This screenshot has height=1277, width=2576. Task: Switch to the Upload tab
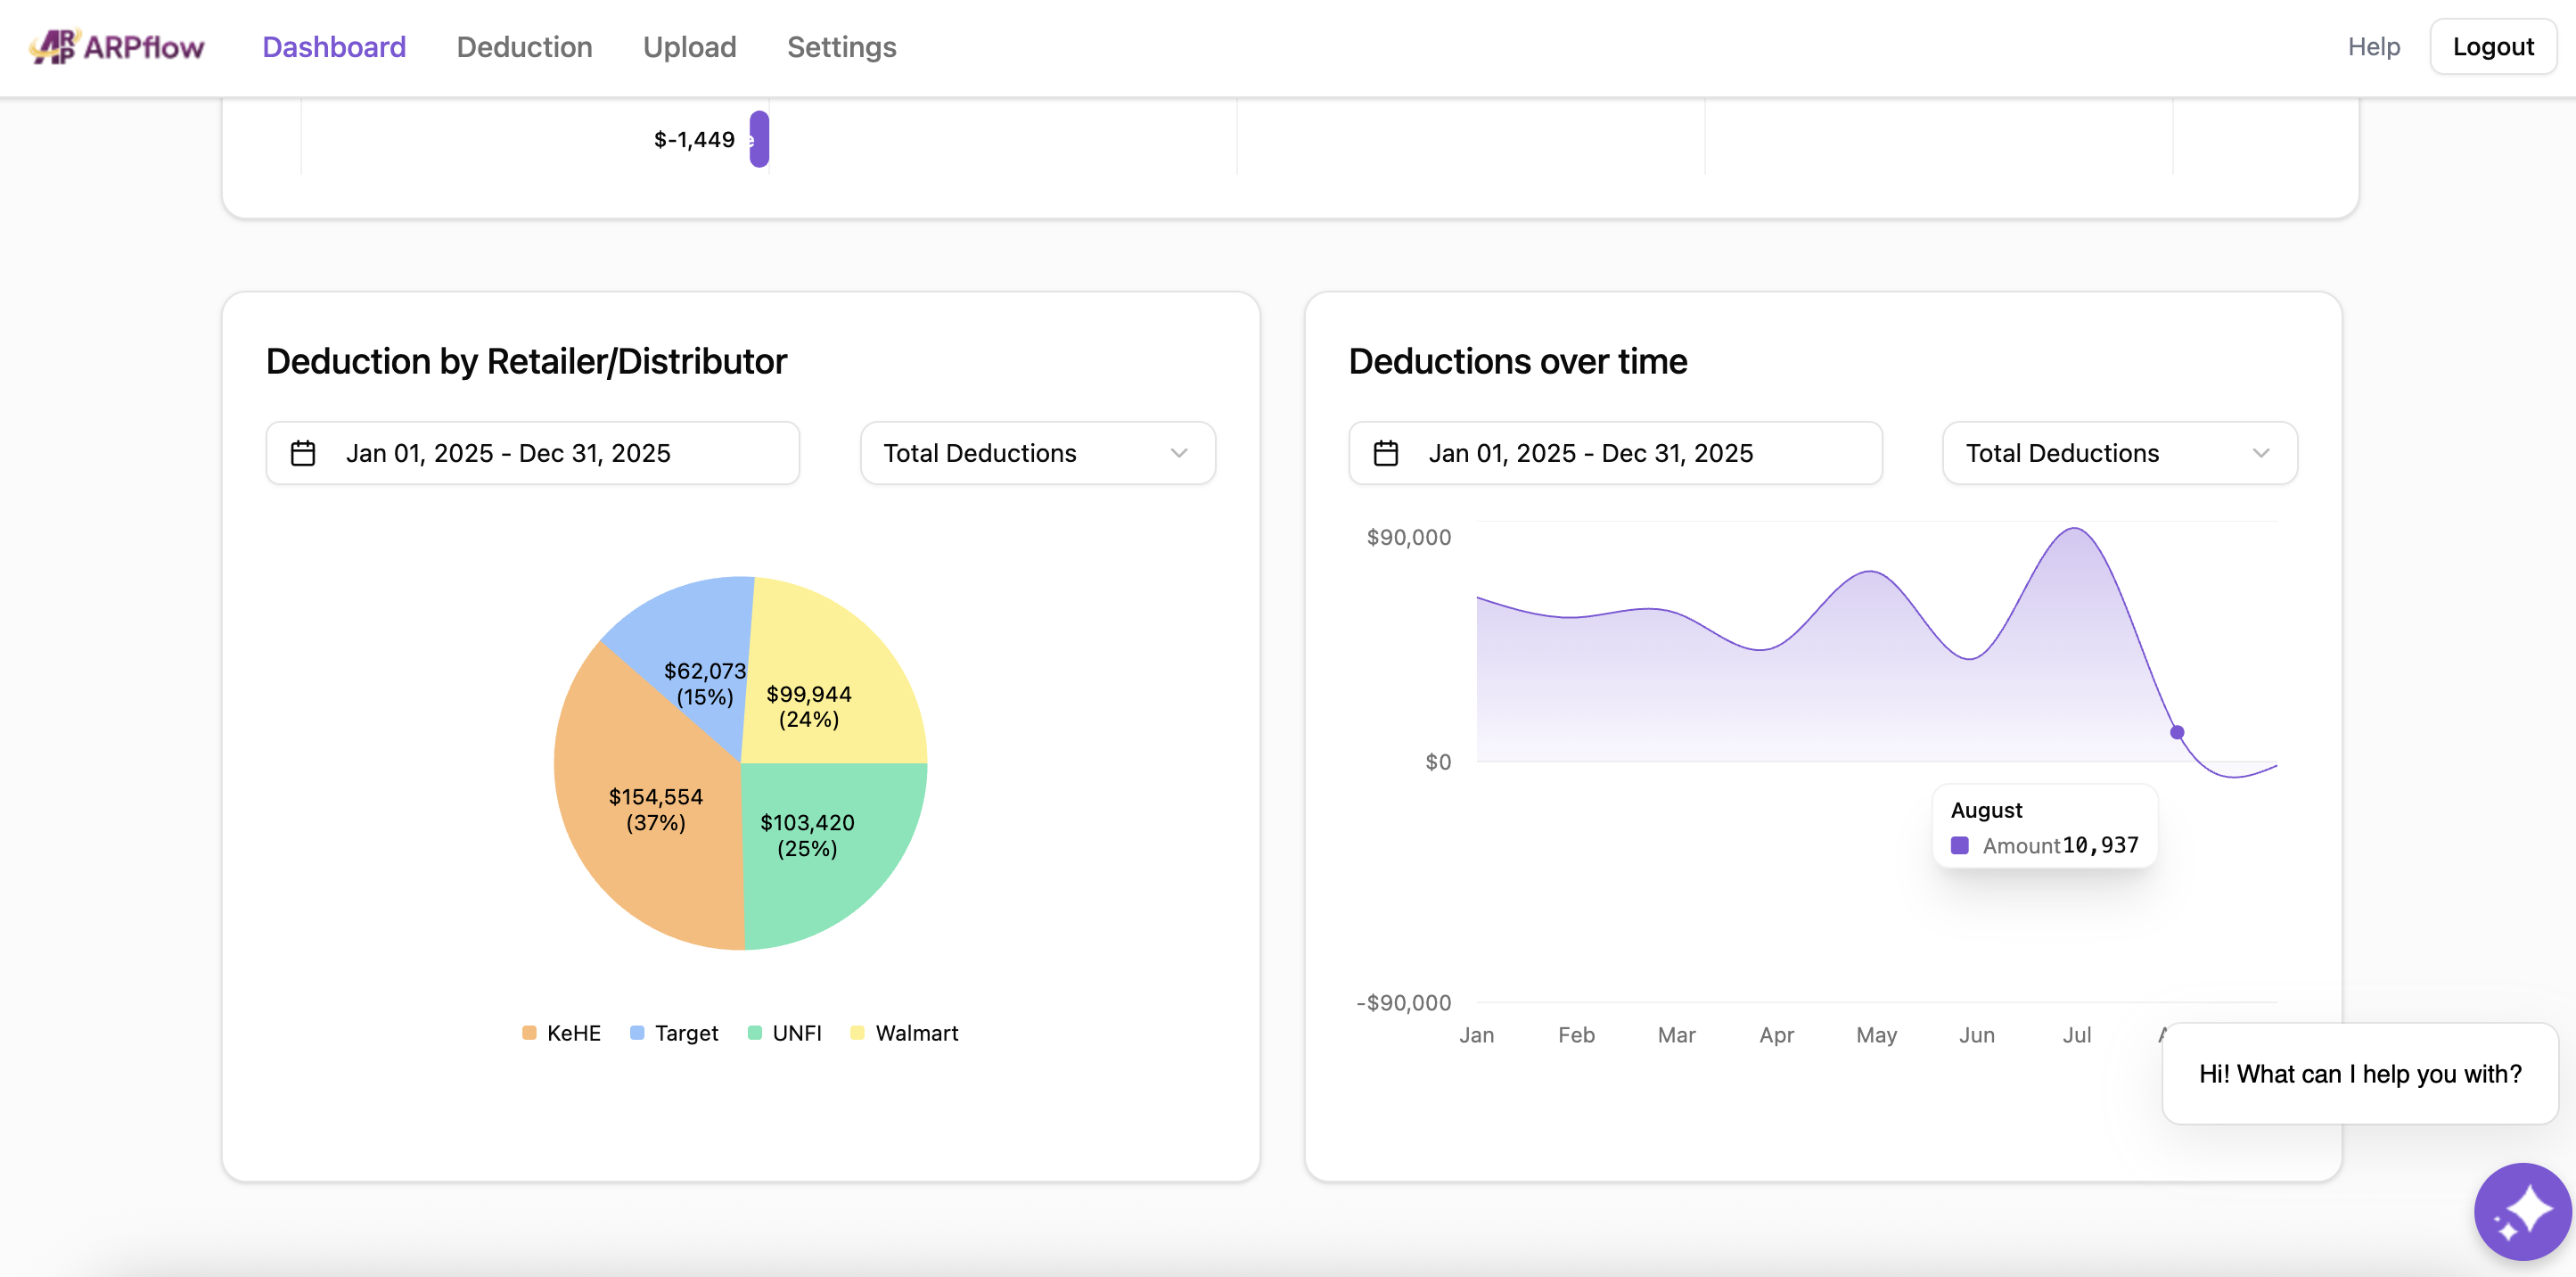coord(689,47)
